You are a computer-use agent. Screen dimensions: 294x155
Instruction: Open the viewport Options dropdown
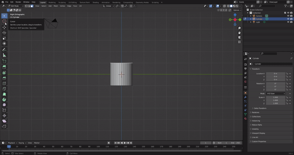click(x=237, y=10)
